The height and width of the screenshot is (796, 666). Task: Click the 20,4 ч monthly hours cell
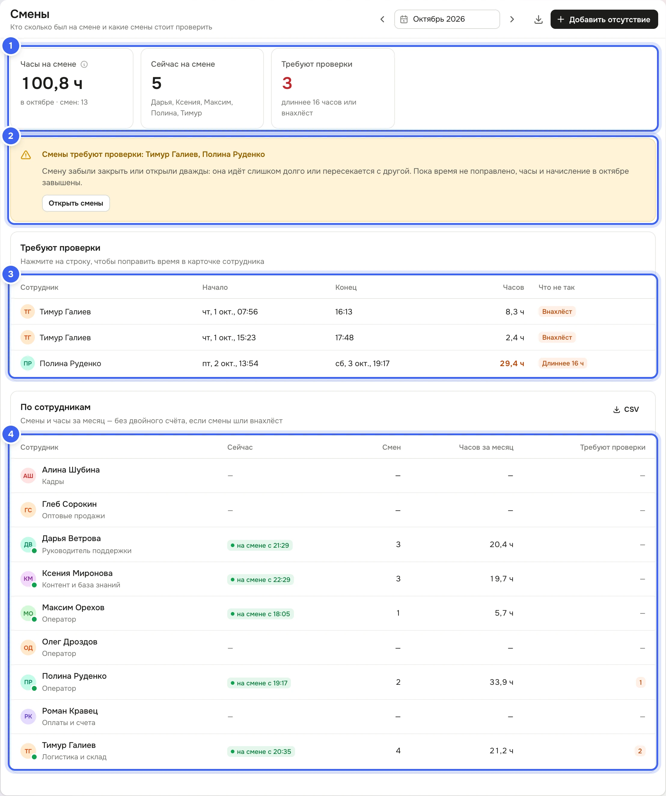501,545
